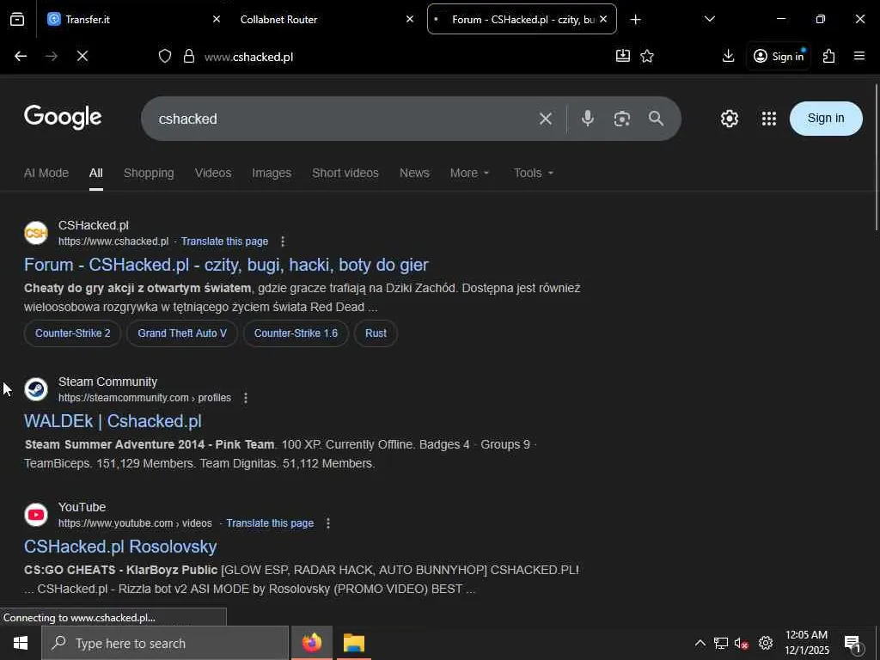This screenshot has height=660, width=880.
Task: Select Shopping search tab
Action: tap(149, 173)
